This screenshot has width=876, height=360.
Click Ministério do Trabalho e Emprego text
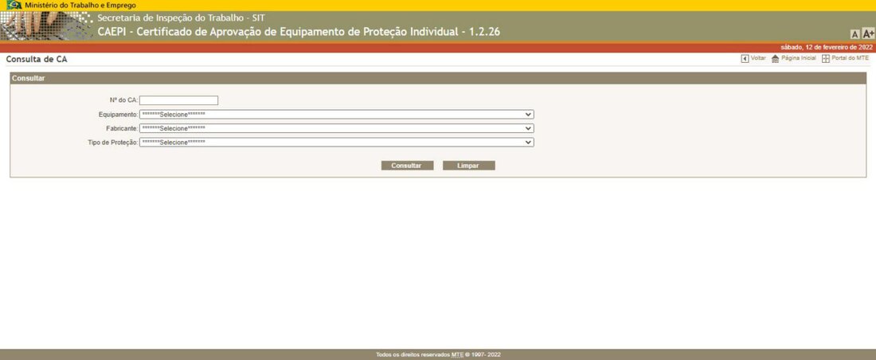point(80,5)
